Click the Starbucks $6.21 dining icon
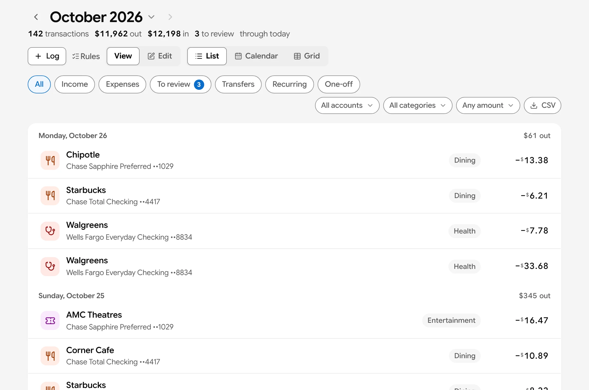The image size is (589, 390). point(50,196)
